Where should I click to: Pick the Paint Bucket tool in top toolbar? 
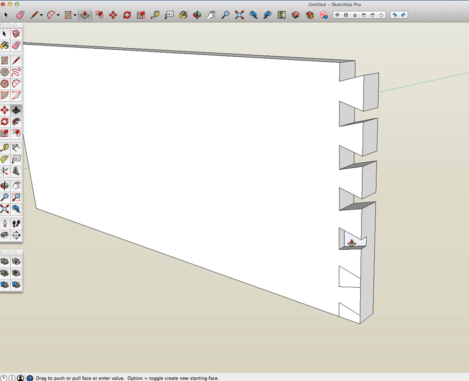[x=183, y=15]
